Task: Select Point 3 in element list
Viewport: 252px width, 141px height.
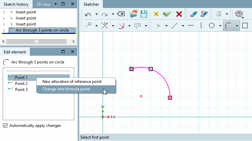Action: coord(21,89)
